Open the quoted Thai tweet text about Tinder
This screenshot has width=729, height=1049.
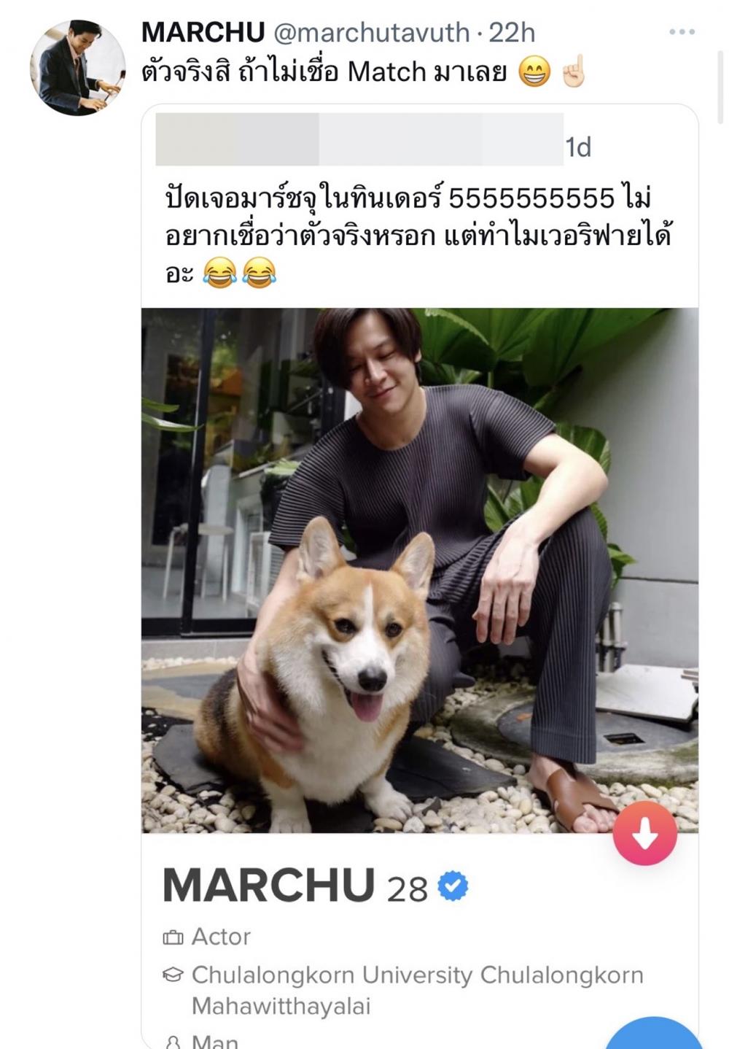coord(418,236)
